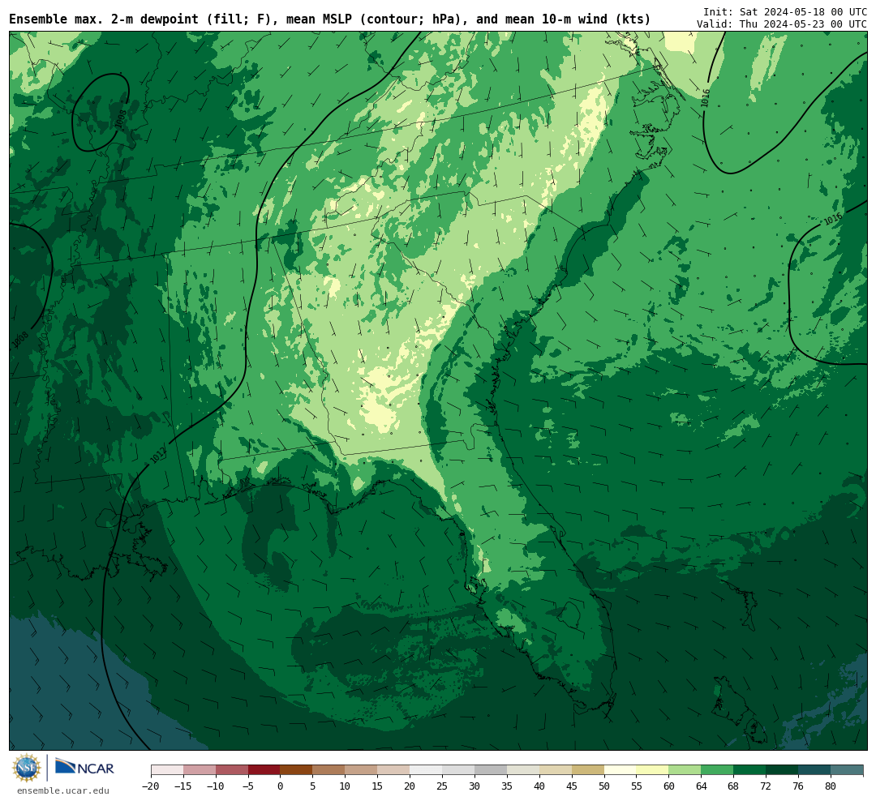Pick the green swatch between 68 and 72
This screenshot has width=876, height=801.
(749, 770)
